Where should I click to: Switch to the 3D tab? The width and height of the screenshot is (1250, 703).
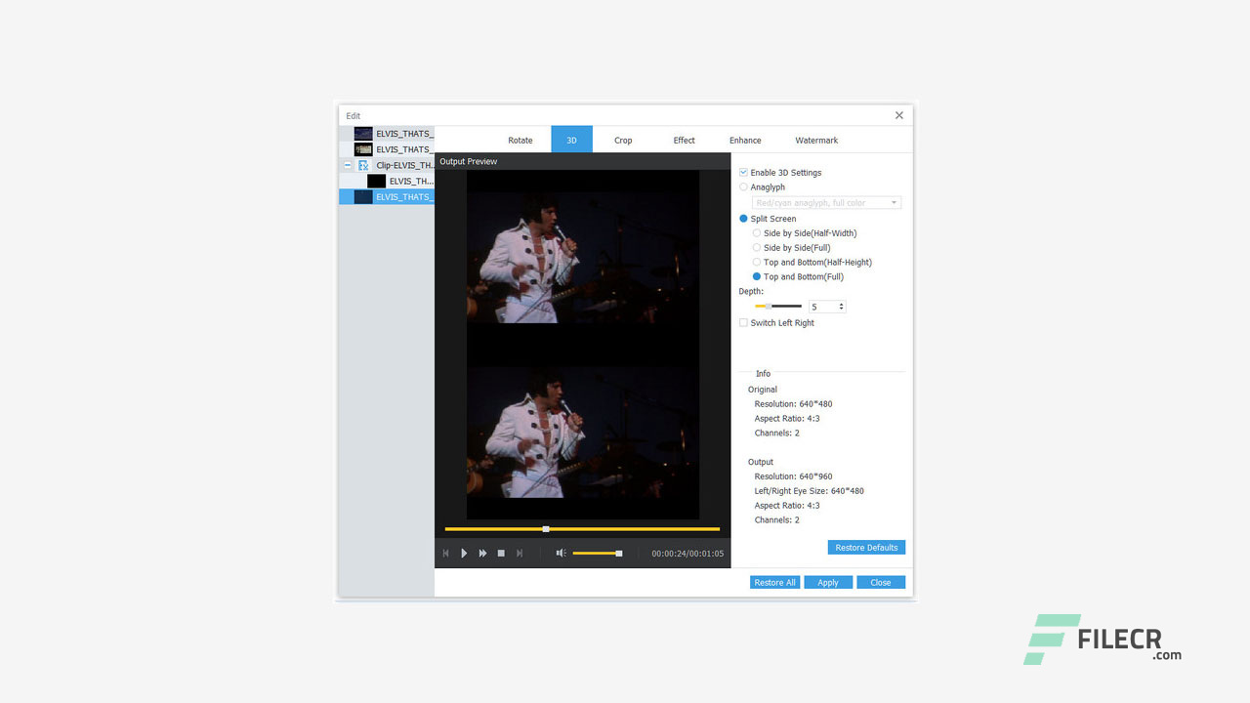pos(572,140)
